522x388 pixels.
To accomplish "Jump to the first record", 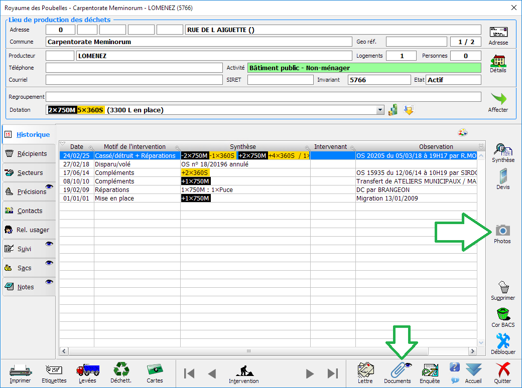I will pos(189,373).
